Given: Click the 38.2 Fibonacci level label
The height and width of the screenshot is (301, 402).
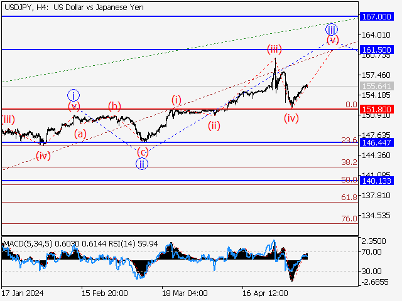Looking at the screenshot, I should tap(349, 162).
